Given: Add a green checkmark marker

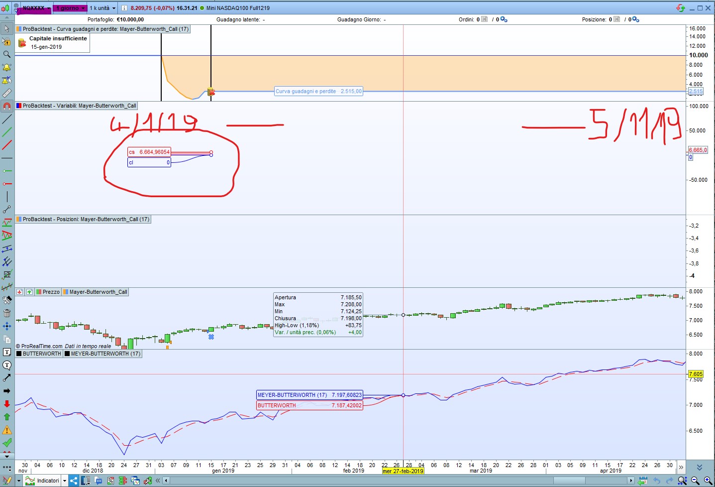Looking at the screenshot, I should 7,443.
